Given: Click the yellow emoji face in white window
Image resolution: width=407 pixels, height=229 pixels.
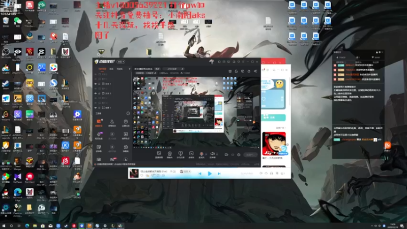Looking at the screenshot, I should (x=279, y=84).
